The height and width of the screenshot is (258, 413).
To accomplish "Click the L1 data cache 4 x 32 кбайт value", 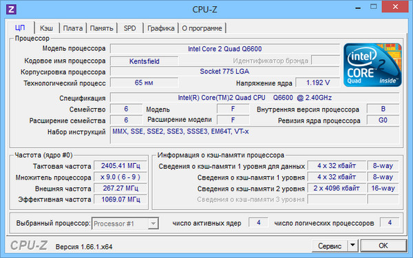I will 337,166.
